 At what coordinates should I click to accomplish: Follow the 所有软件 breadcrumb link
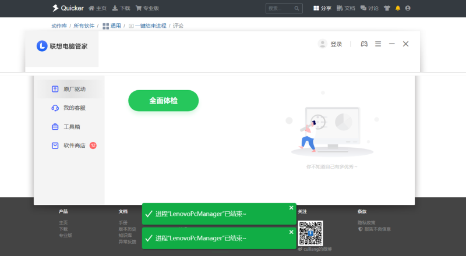pos(84,26)
